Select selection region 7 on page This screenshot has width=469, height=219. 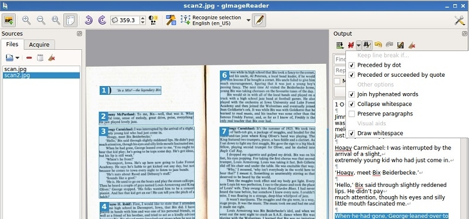coord(267,173)
